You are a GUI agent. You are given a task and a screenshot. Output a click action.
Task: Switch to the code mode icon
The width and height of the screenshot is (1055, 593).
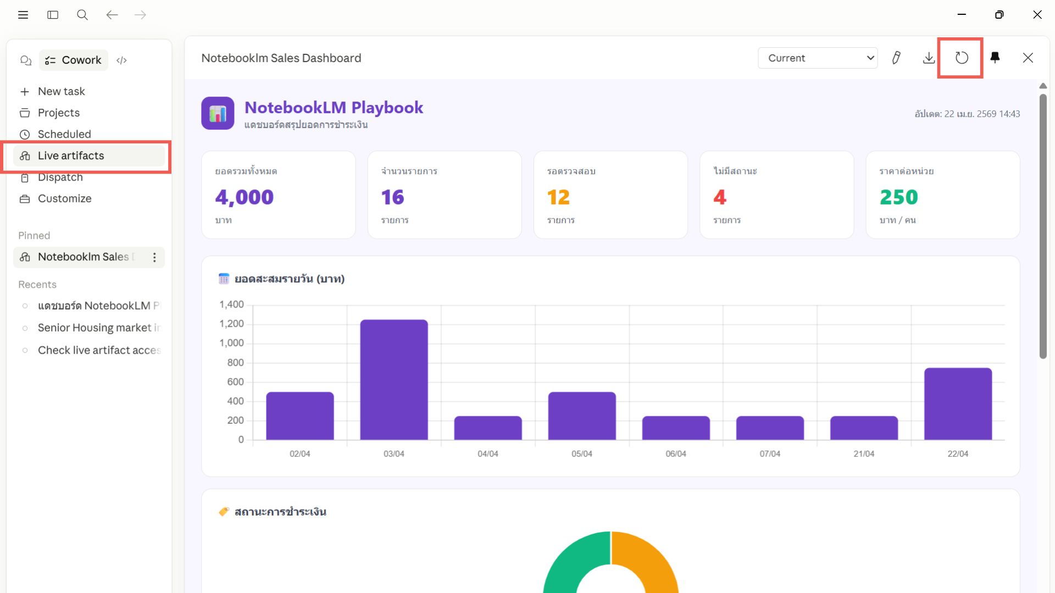pos(121,60)
